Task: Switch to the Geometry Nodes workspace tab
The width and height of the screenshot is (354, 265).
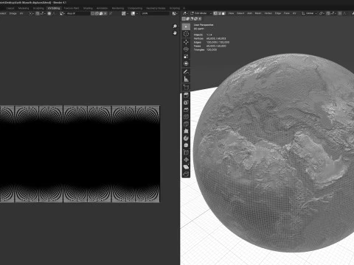Action: pos(156,8)
